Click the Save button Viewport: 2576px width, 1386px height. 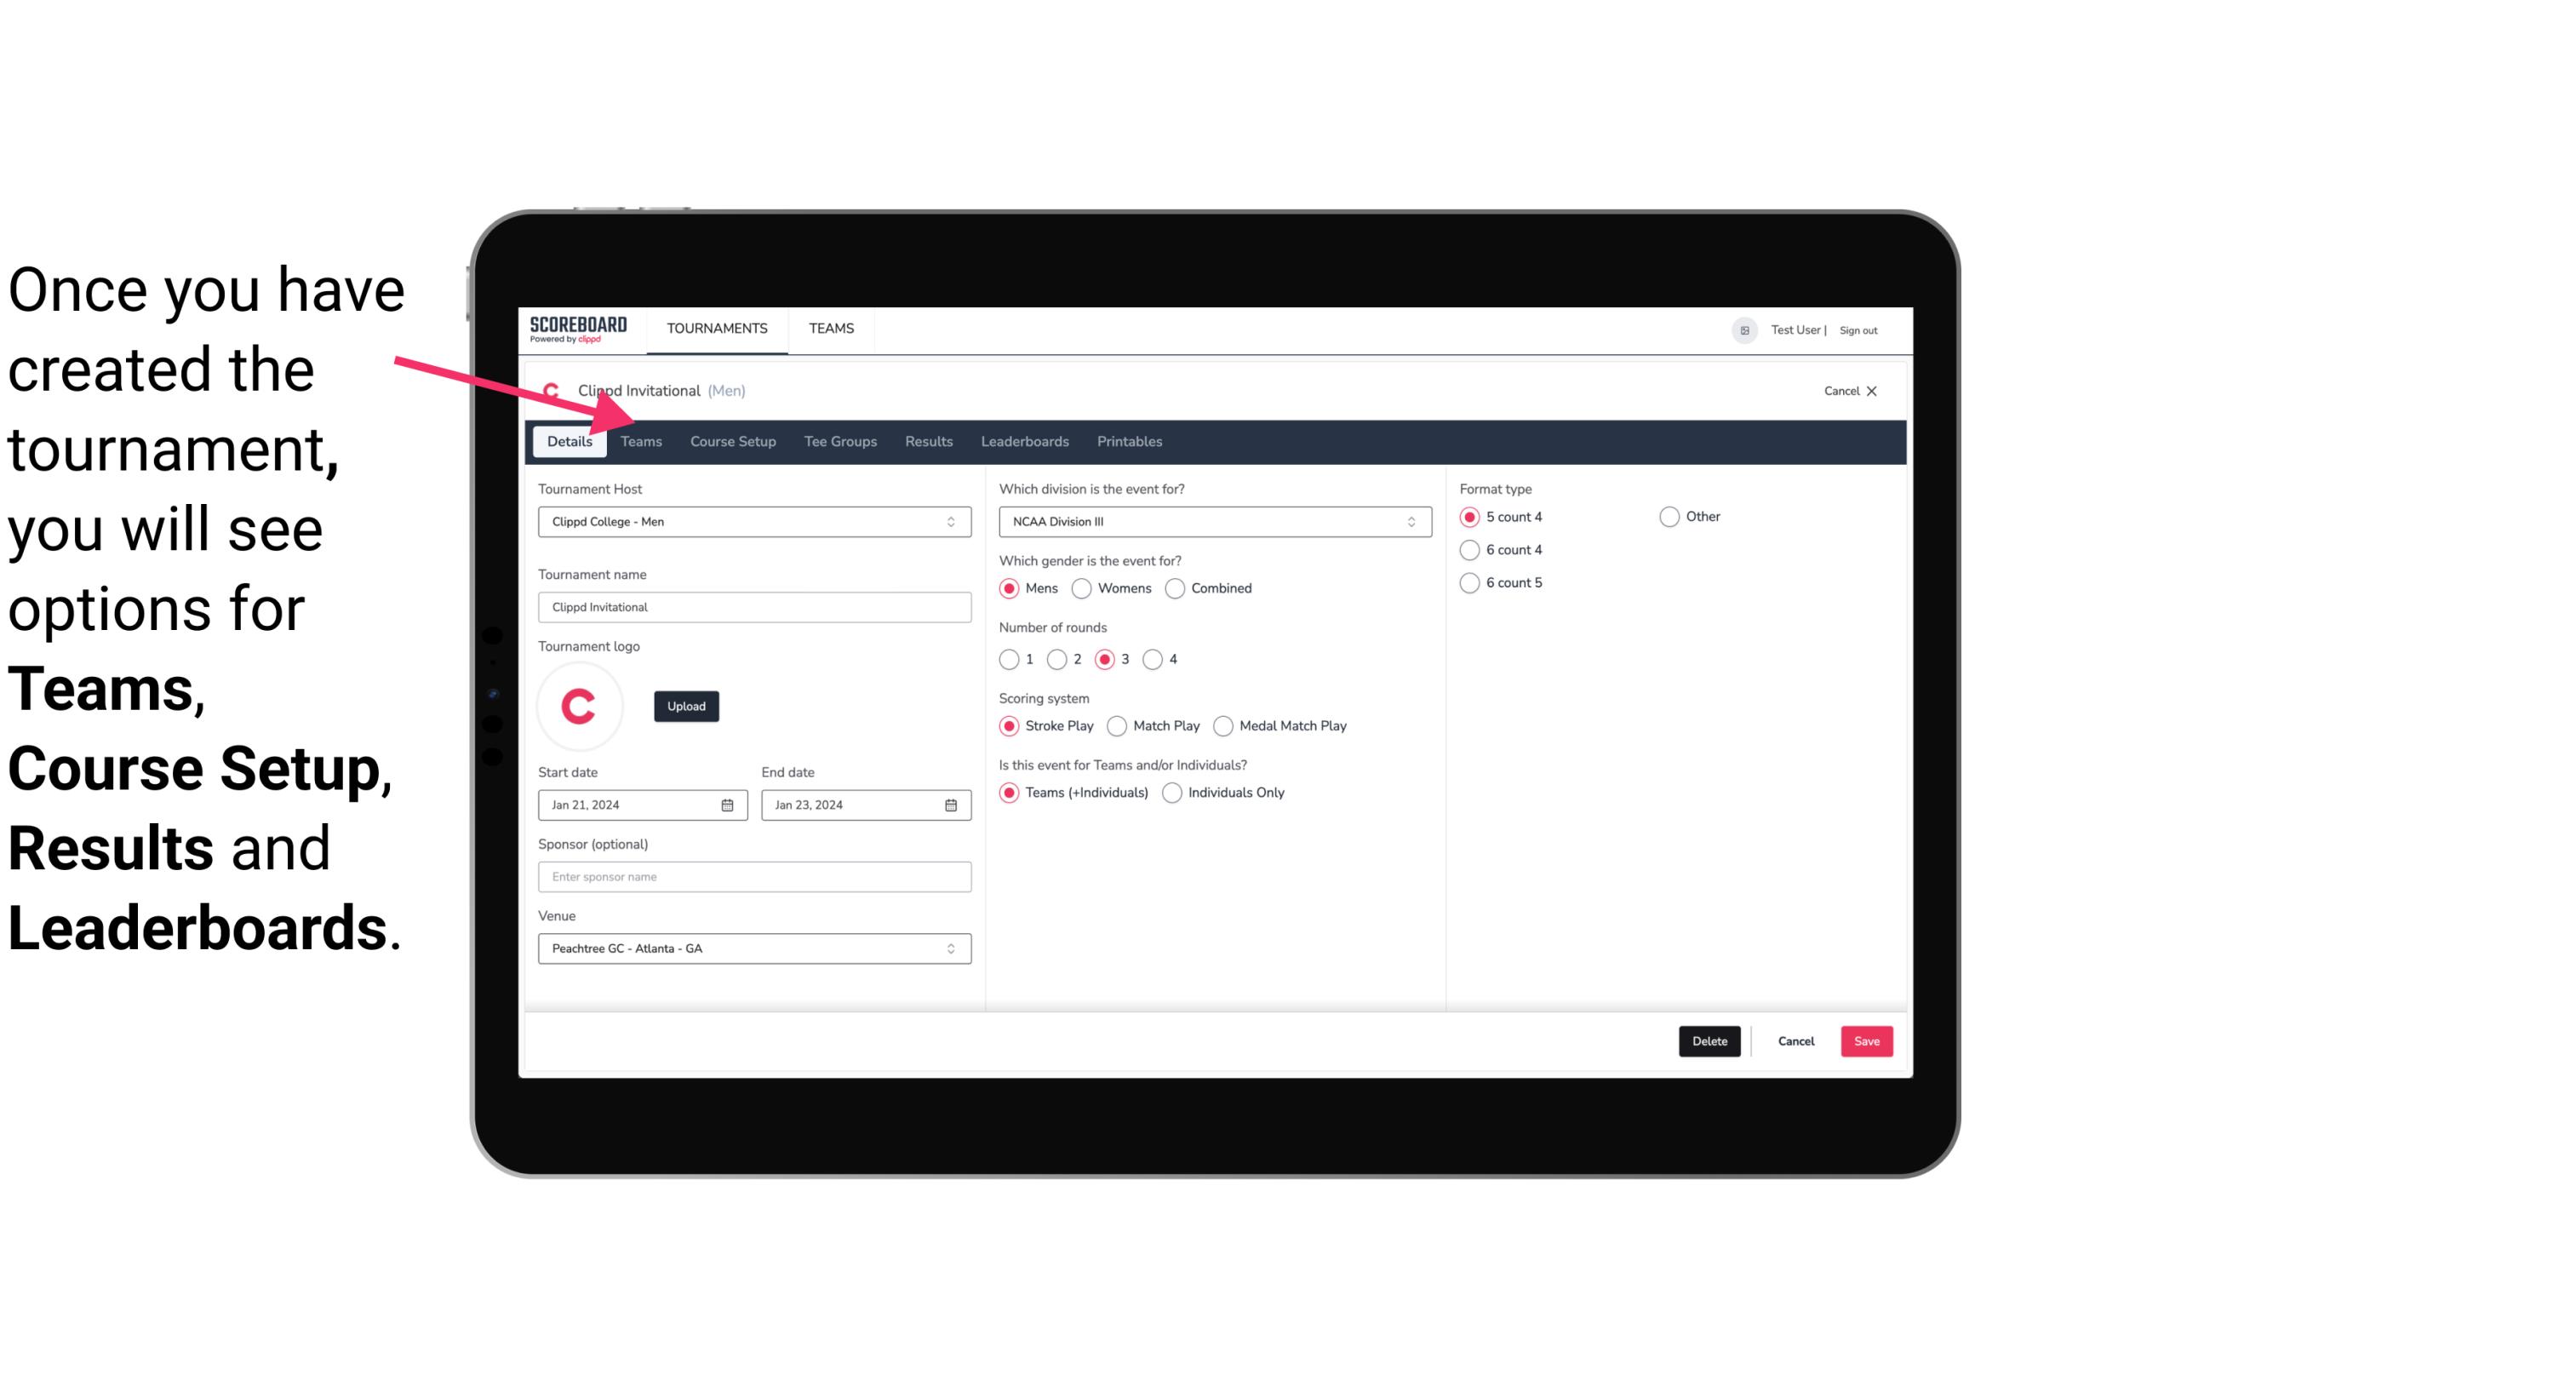pyautogui.click(x=1866, y=1039)
